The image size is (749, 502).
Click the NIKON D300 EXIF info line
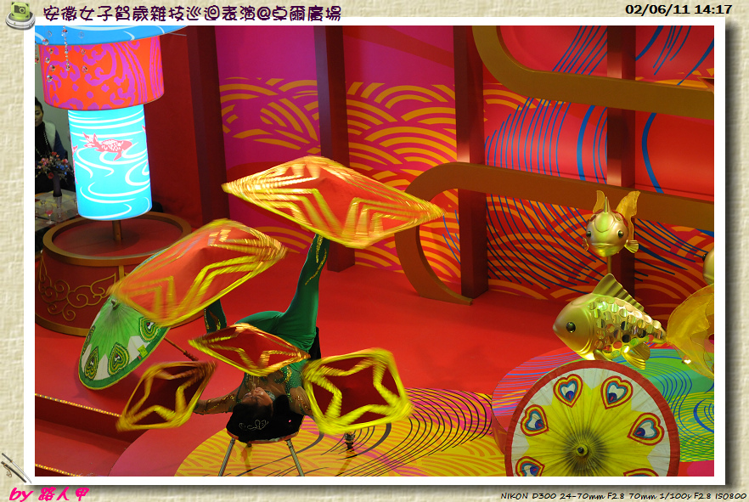tap(623, 496)
